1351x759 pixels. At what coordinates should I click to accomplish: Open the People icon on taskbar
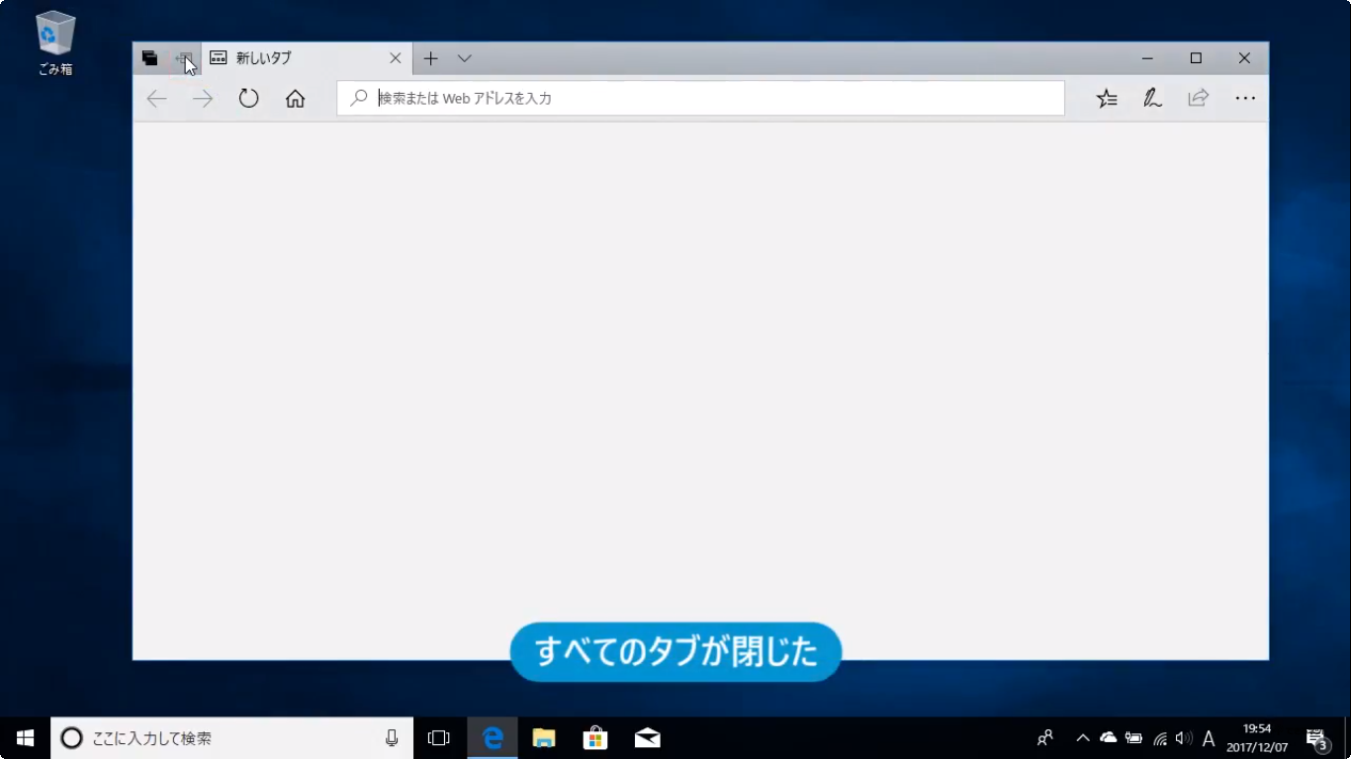click(1045, 738)
